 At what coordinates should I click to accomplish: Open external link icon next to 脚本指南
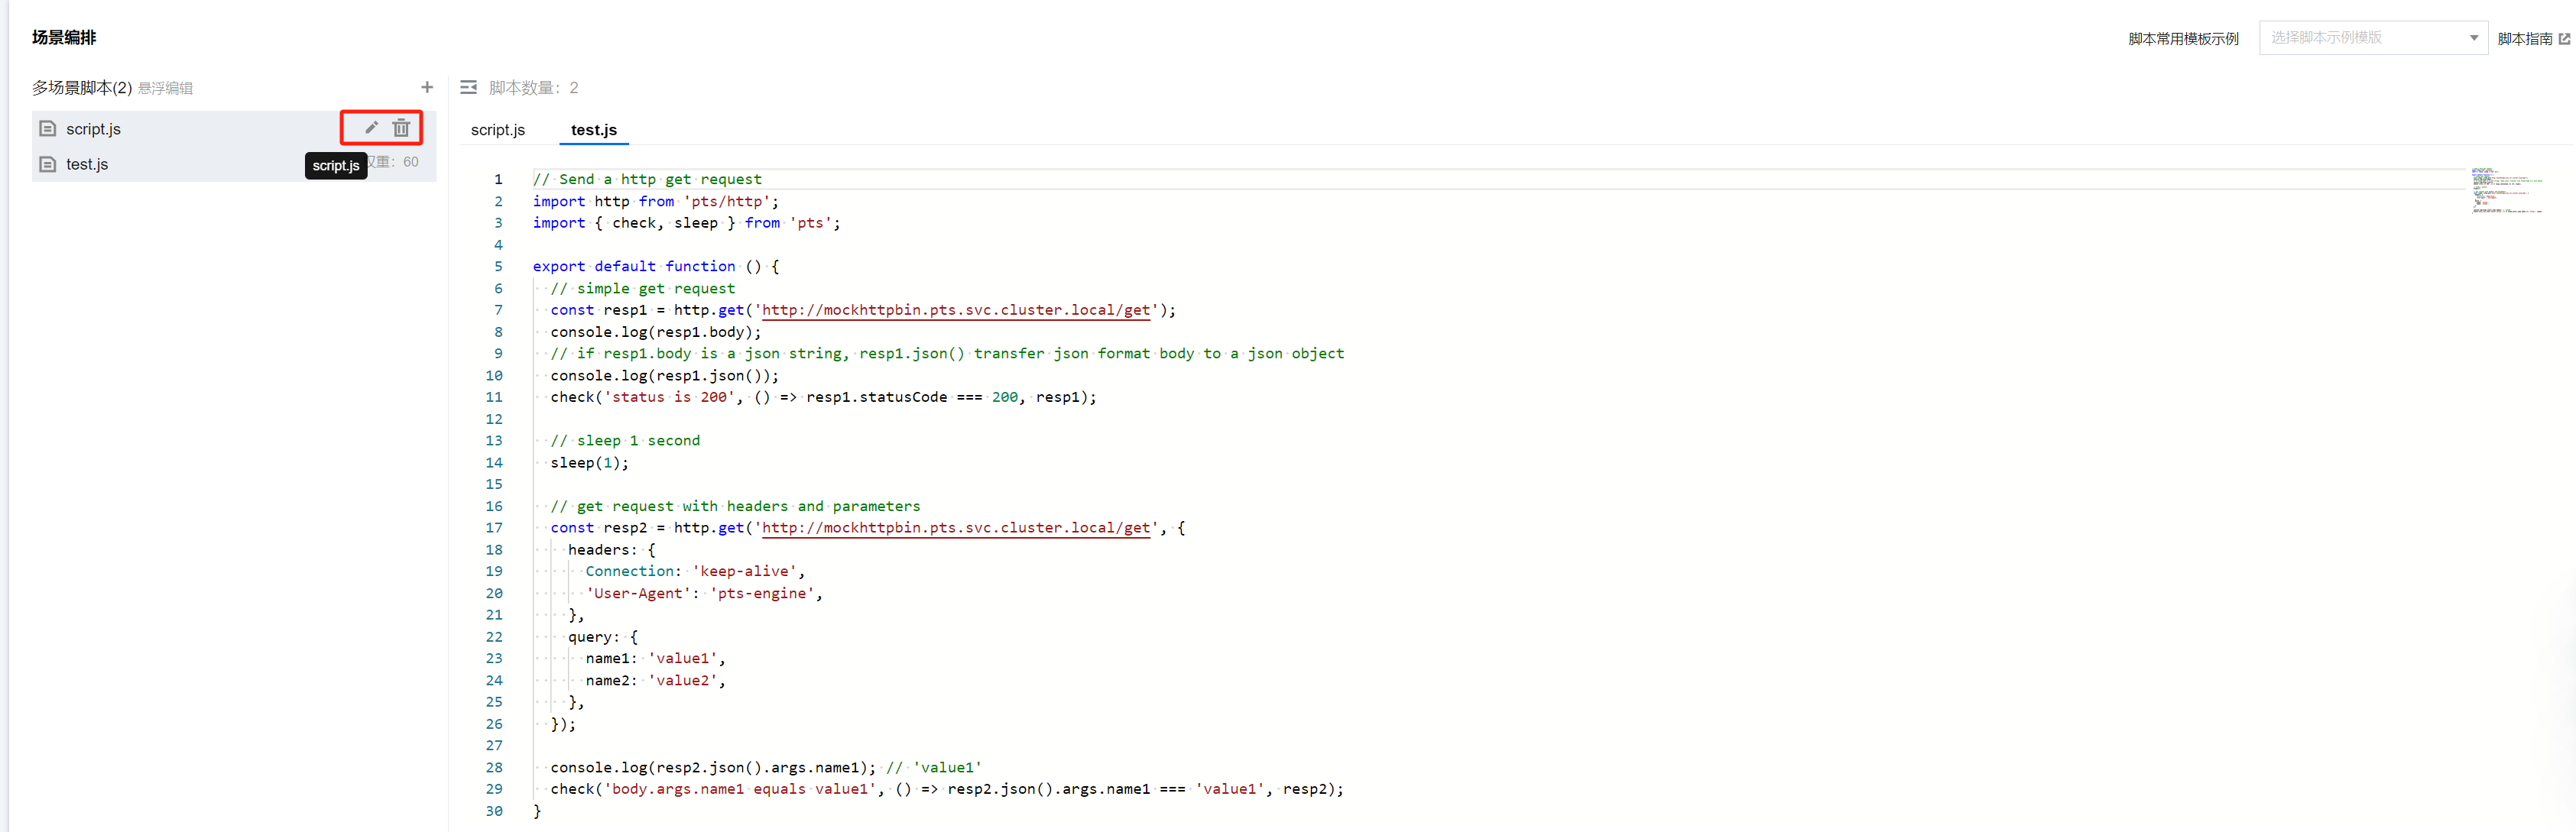[x=2563, y=38]
